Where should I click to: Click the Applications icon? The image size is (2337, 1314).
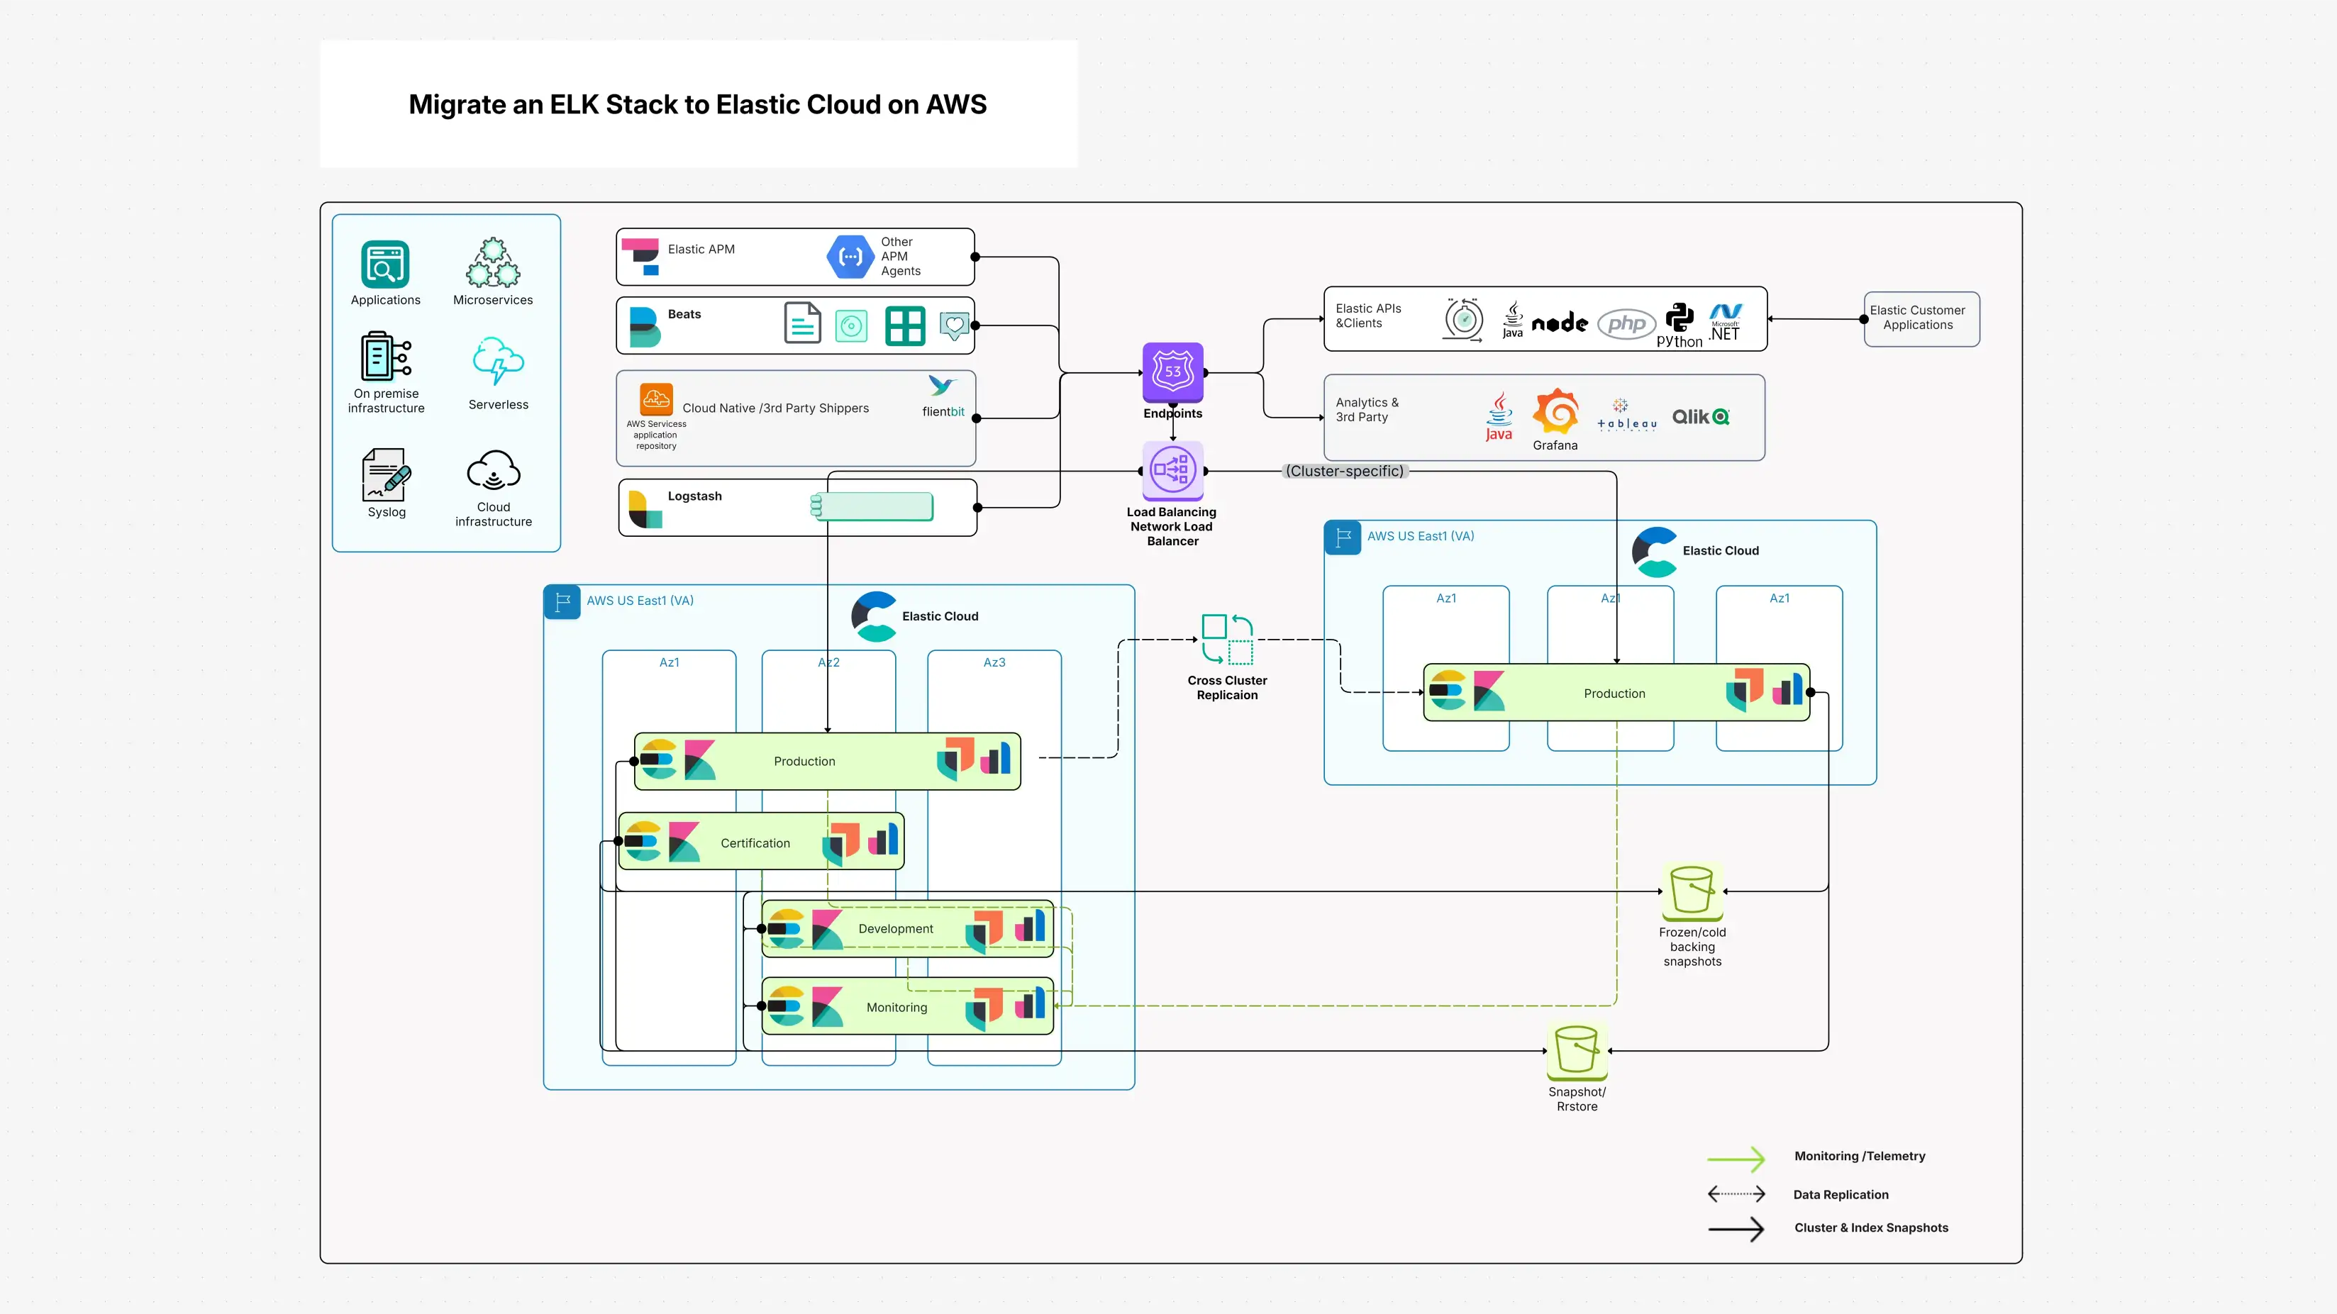384,264
